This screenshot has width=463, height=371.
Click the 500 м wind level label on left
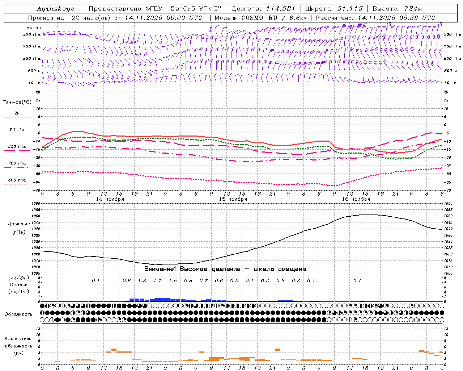point(35,71)
